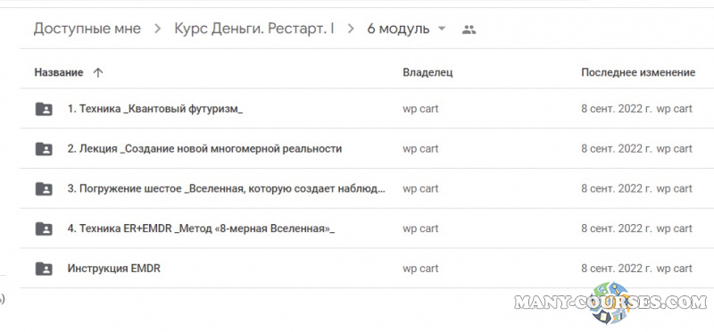This screenshot has width=714, height=332.
Task: Click the folder icon for Техника ER+EMDR
Action: point(44,228)
